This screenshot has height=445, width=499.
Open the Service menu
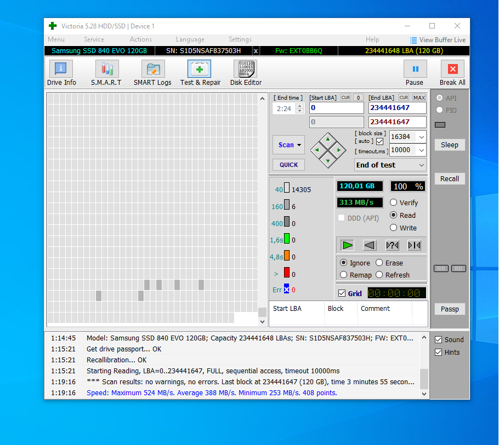coord(94,39)
